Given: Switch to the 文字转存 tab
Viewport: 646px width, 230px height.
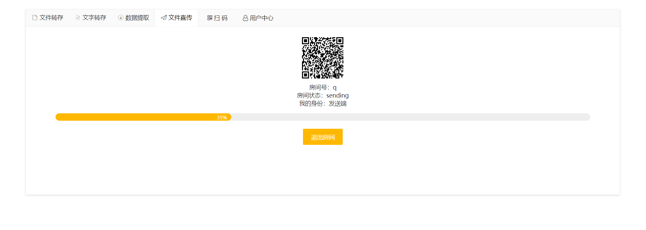Looking at the screenshot, I should [91, 18].
